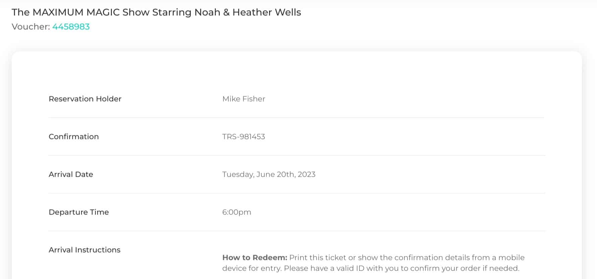Open voucher number 4458983 link
This screenshot has width=597, height=279.
(x=71, y=27)
